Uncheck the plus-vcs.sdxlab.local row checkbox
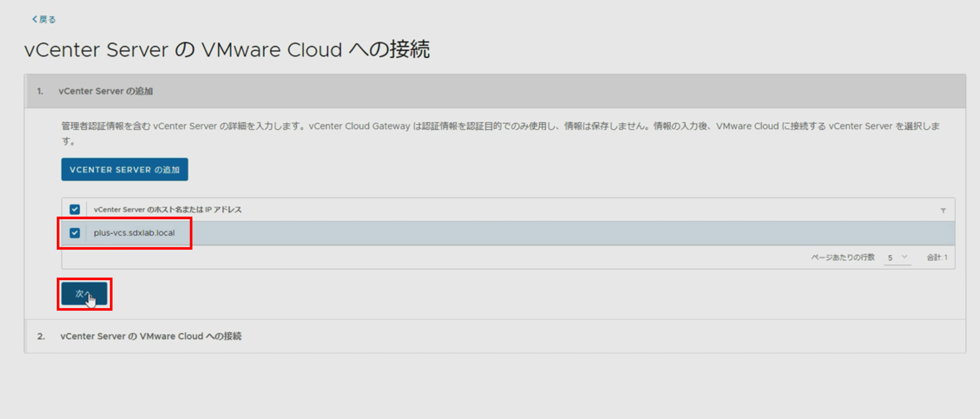 point(75,233)
